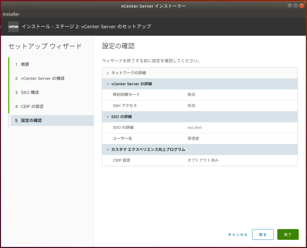The image size is (307, 248).
Task: Collapse the カスタマ エクスペリエンス向上プログラム chevron
Action: pos(108,150)
